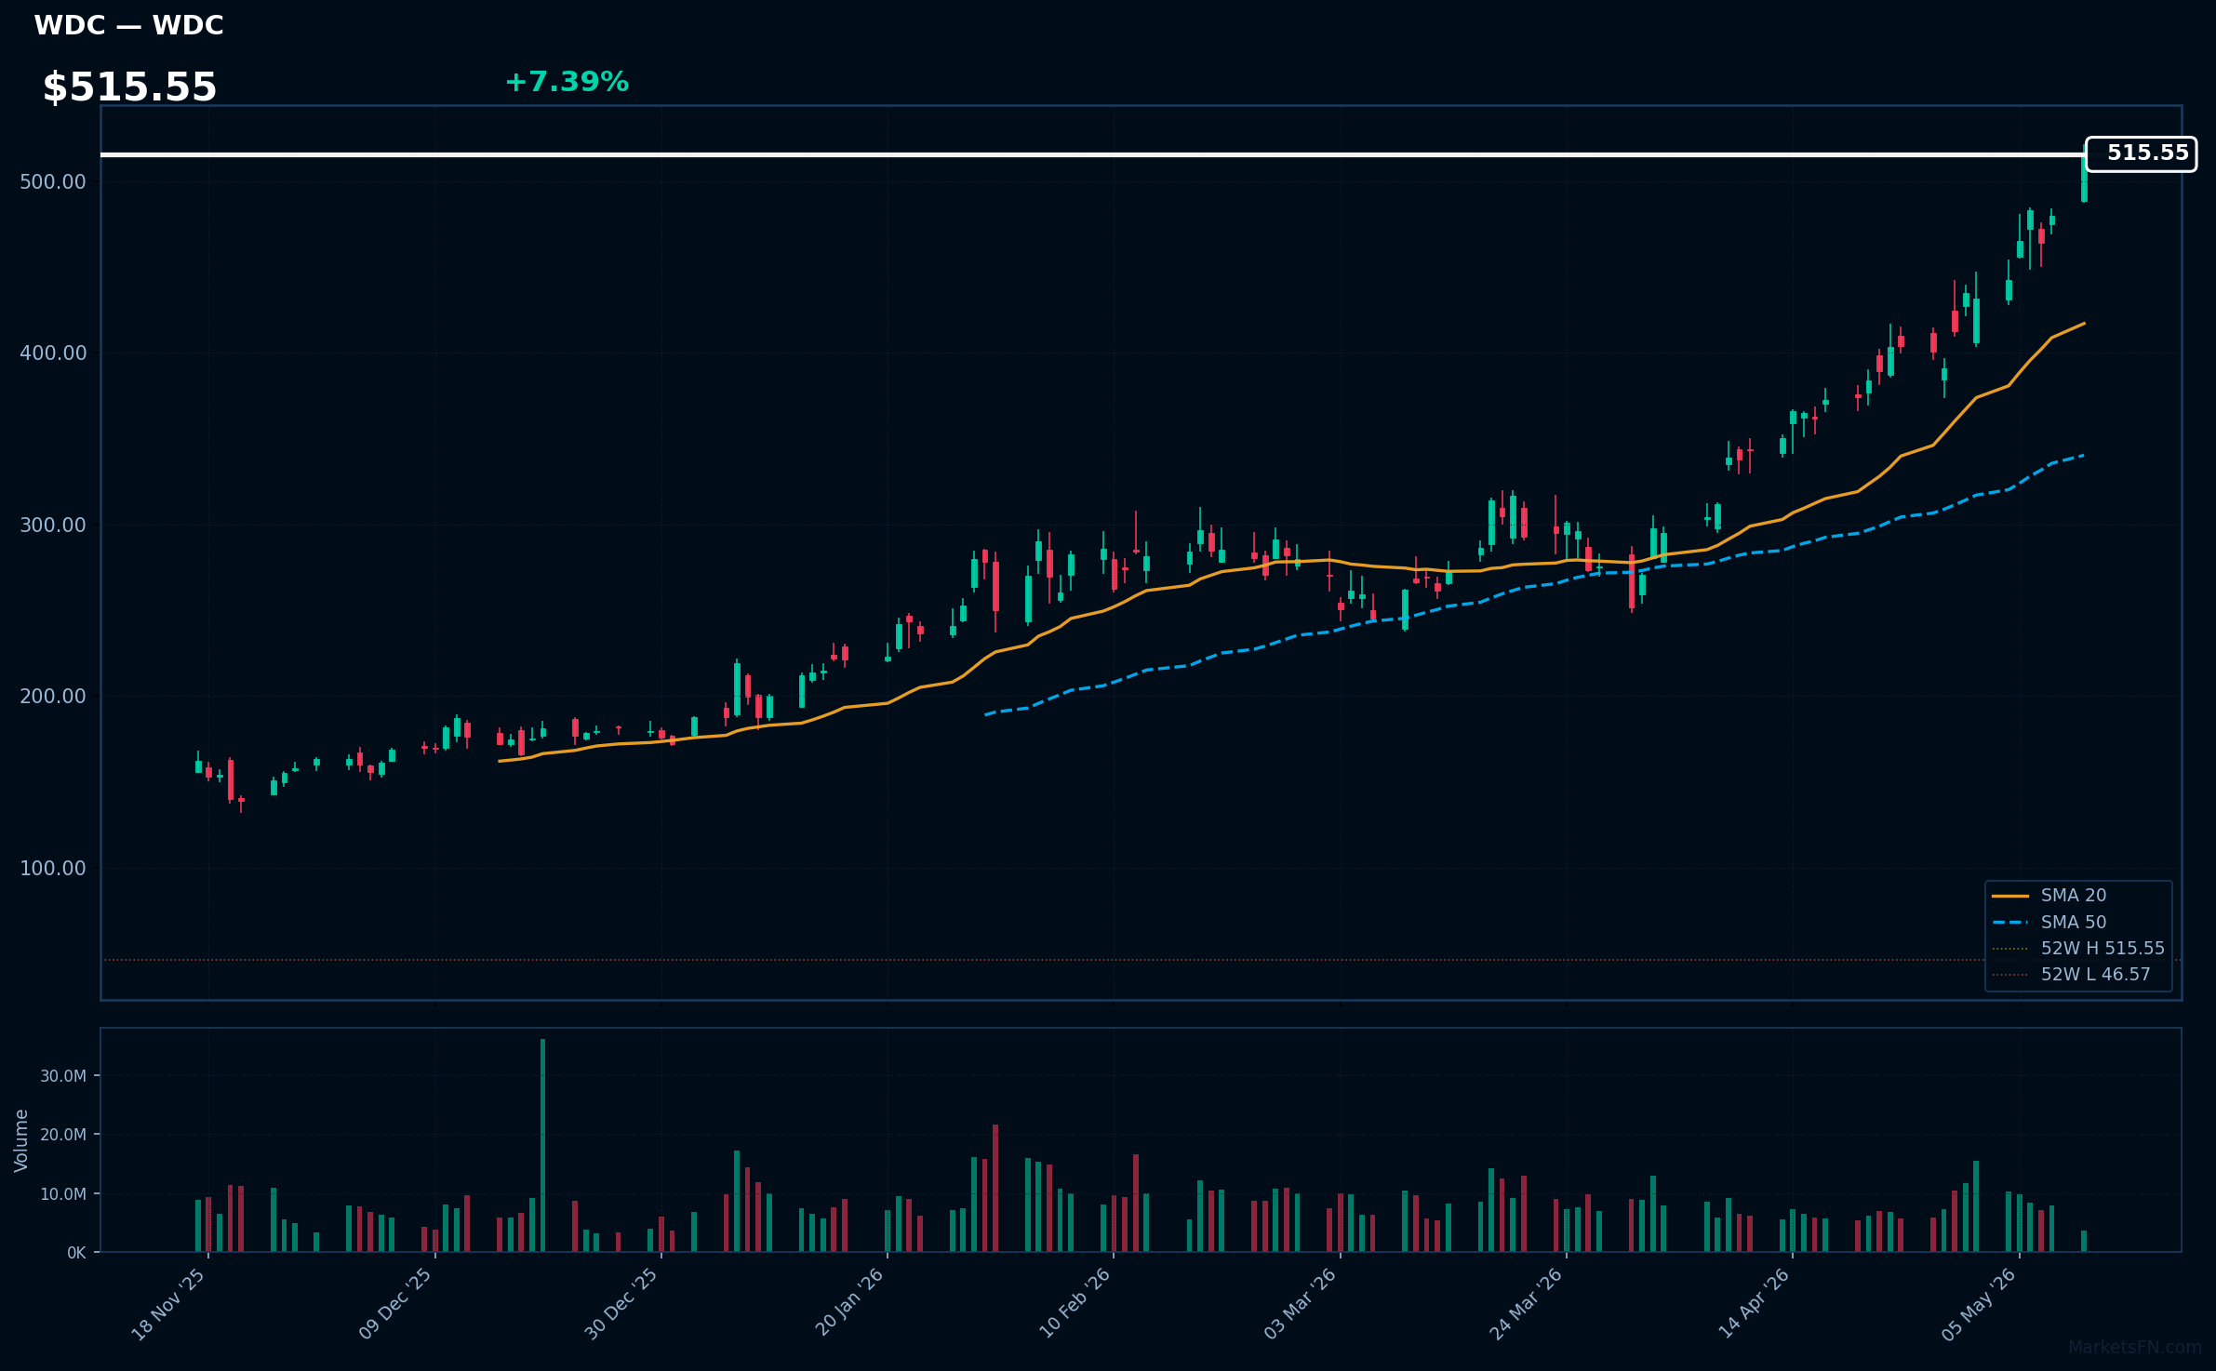Click the 05 May '26 date label

click(x=1980, y=1304)
